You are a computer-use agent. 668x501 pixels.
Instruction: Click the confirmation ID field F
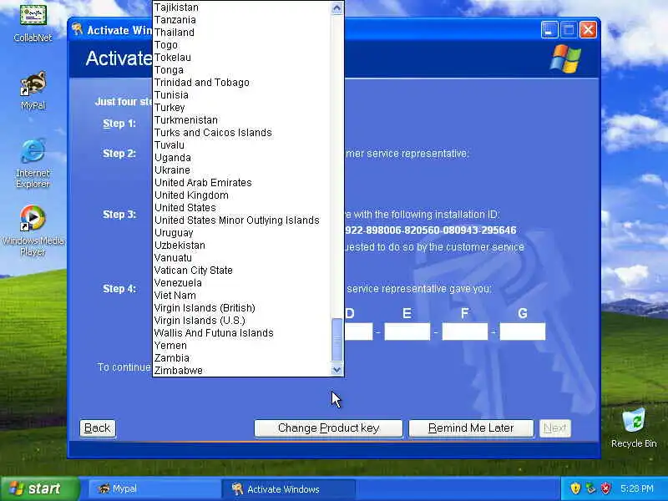point(465,331)
